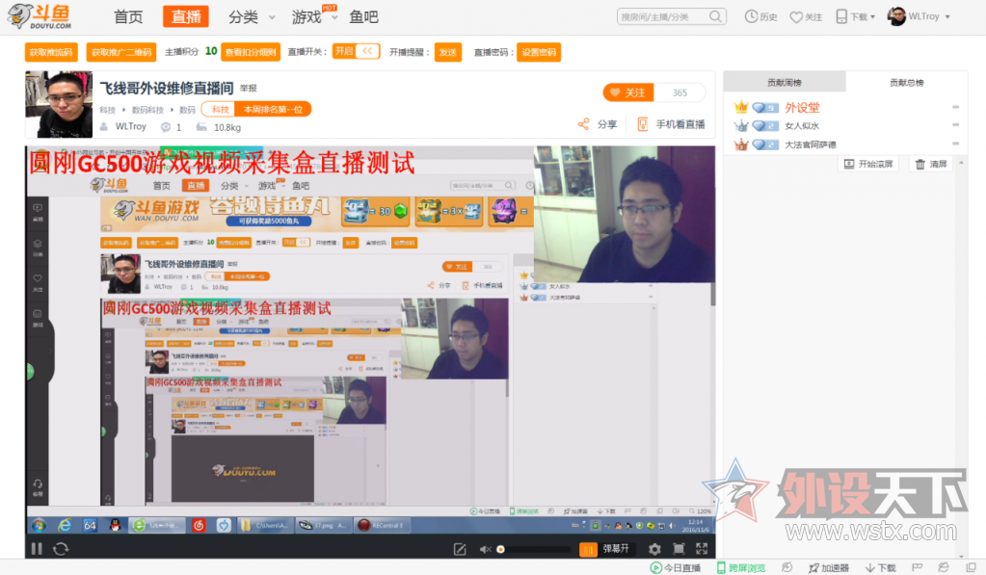Click the player danmaku edit icon

pyautogui.click(x=460, y=549)
